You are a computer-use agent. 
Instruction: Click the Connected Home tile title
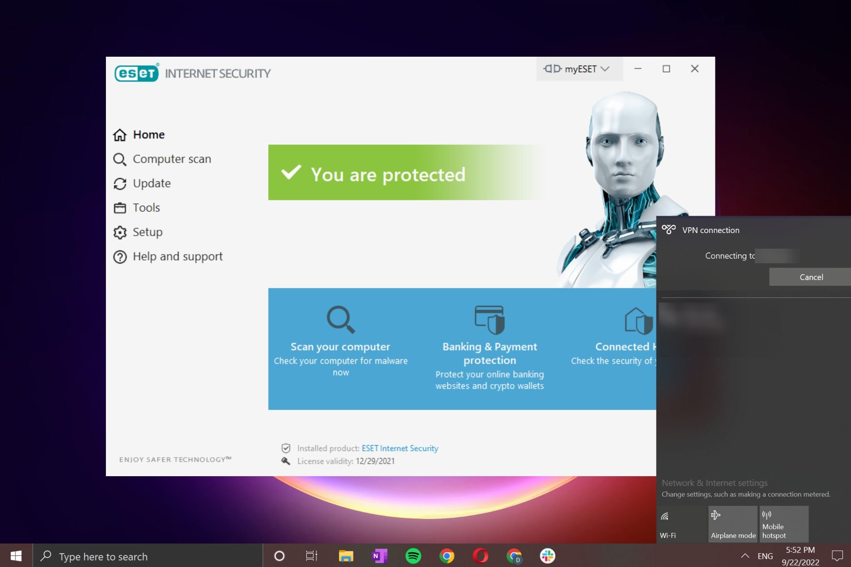tap(625, 347)
